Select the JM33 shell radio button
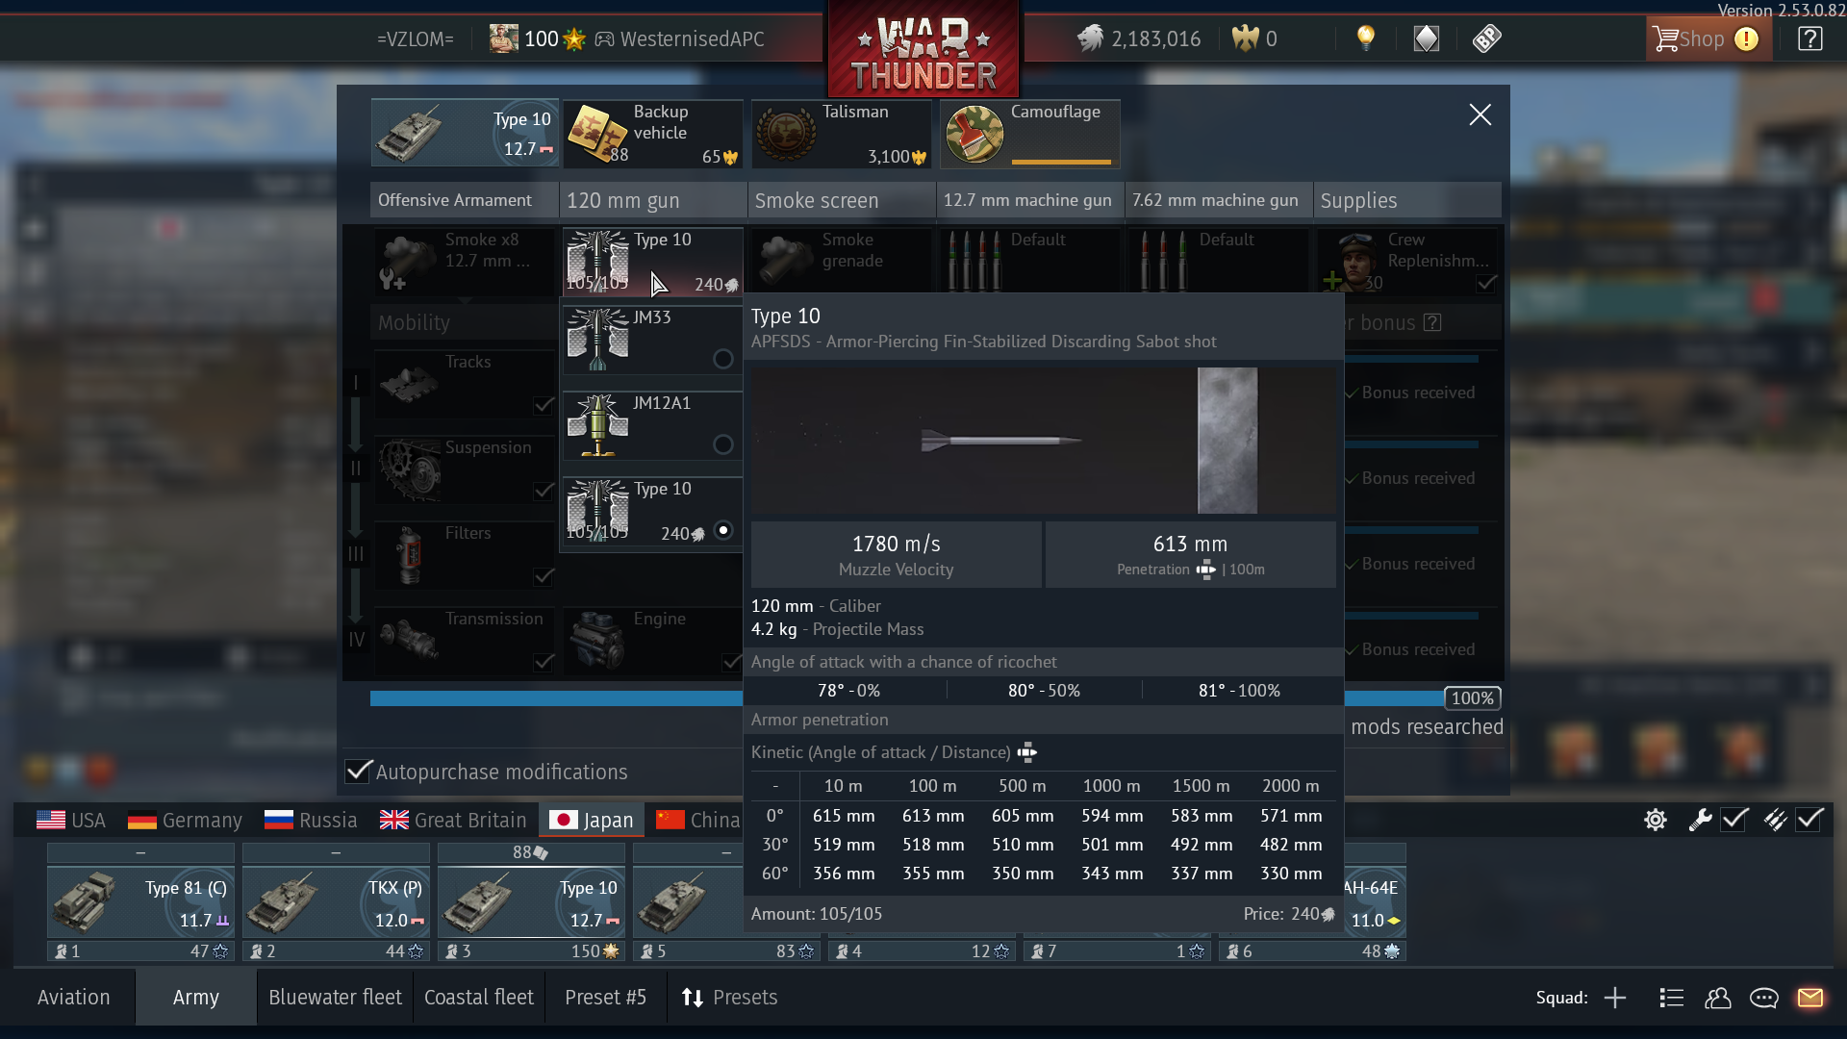Image resolution: width=1847 pixels, height=1039 pixels. click(722, 359)
